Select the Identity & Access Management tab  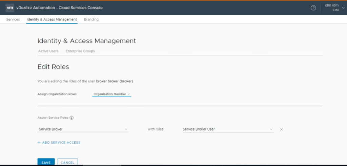(x=52, y=20)
